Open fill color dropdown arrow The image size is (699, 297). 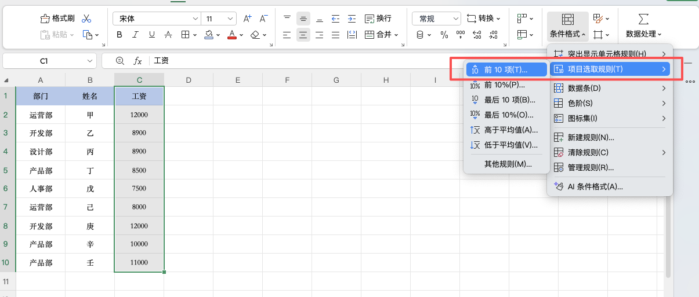[218, 35]
